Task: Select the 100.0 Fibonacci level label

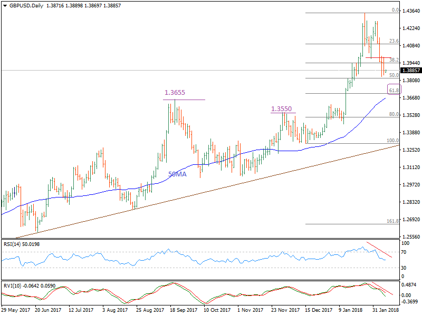Action: [x=392, y=141]
